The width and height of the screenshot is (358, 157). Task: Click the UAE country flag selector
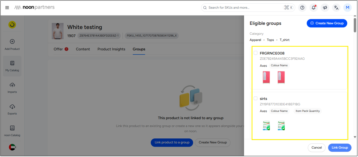12,147
